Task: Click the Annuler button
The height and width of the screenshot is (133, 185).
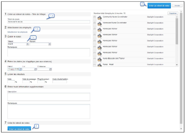Action: tap(177, 6)
